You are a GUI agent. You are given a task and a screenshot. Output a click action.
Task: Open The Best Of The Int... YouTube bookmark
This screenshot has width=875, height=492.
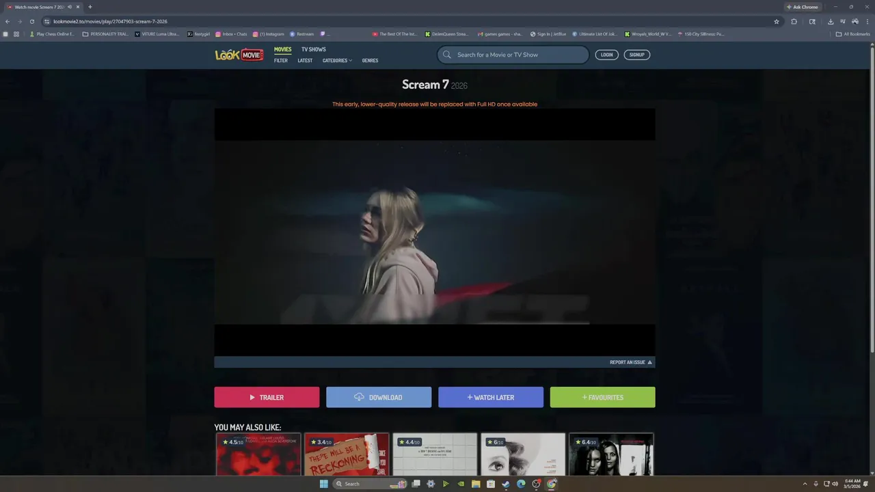point(395,33)
